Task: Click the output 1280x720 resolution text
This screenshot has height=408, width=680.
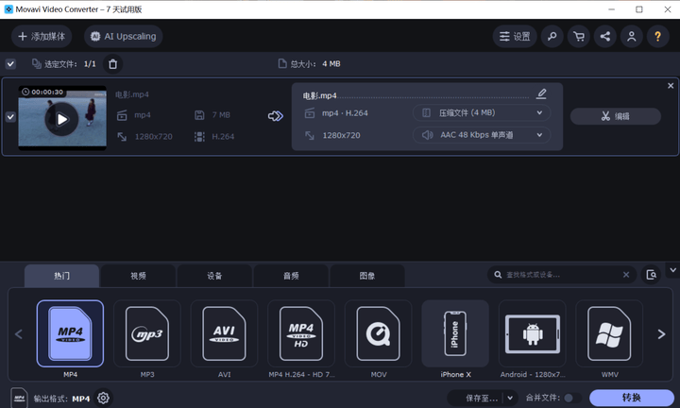Action: click(x=341, y=135)
